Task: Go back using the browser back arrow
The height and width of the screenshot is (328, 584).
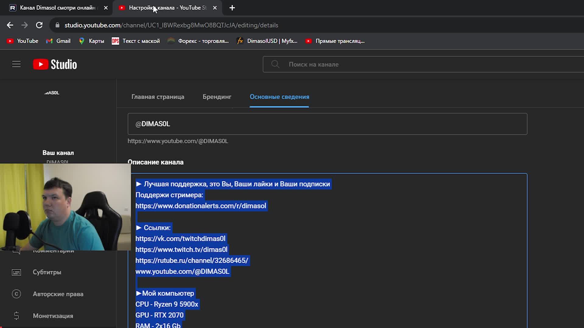Action: pos(10,25)
